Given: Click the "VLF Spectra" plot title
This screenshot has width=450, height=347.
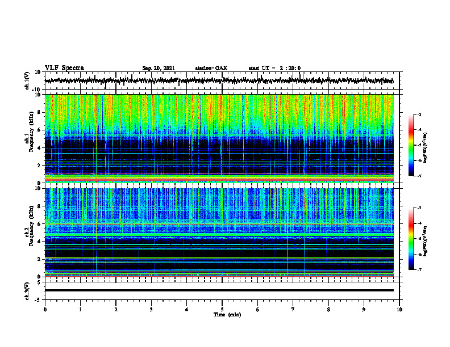Looking at the screenshot, I should pos(64,68).
